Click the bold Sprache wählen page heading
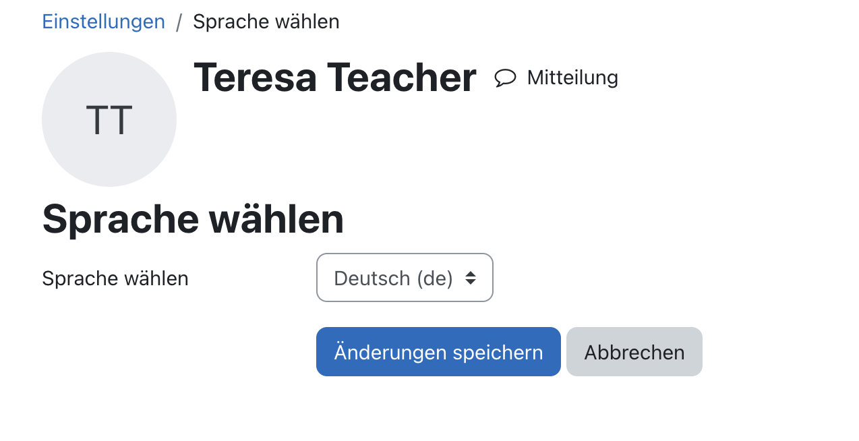 193,219
